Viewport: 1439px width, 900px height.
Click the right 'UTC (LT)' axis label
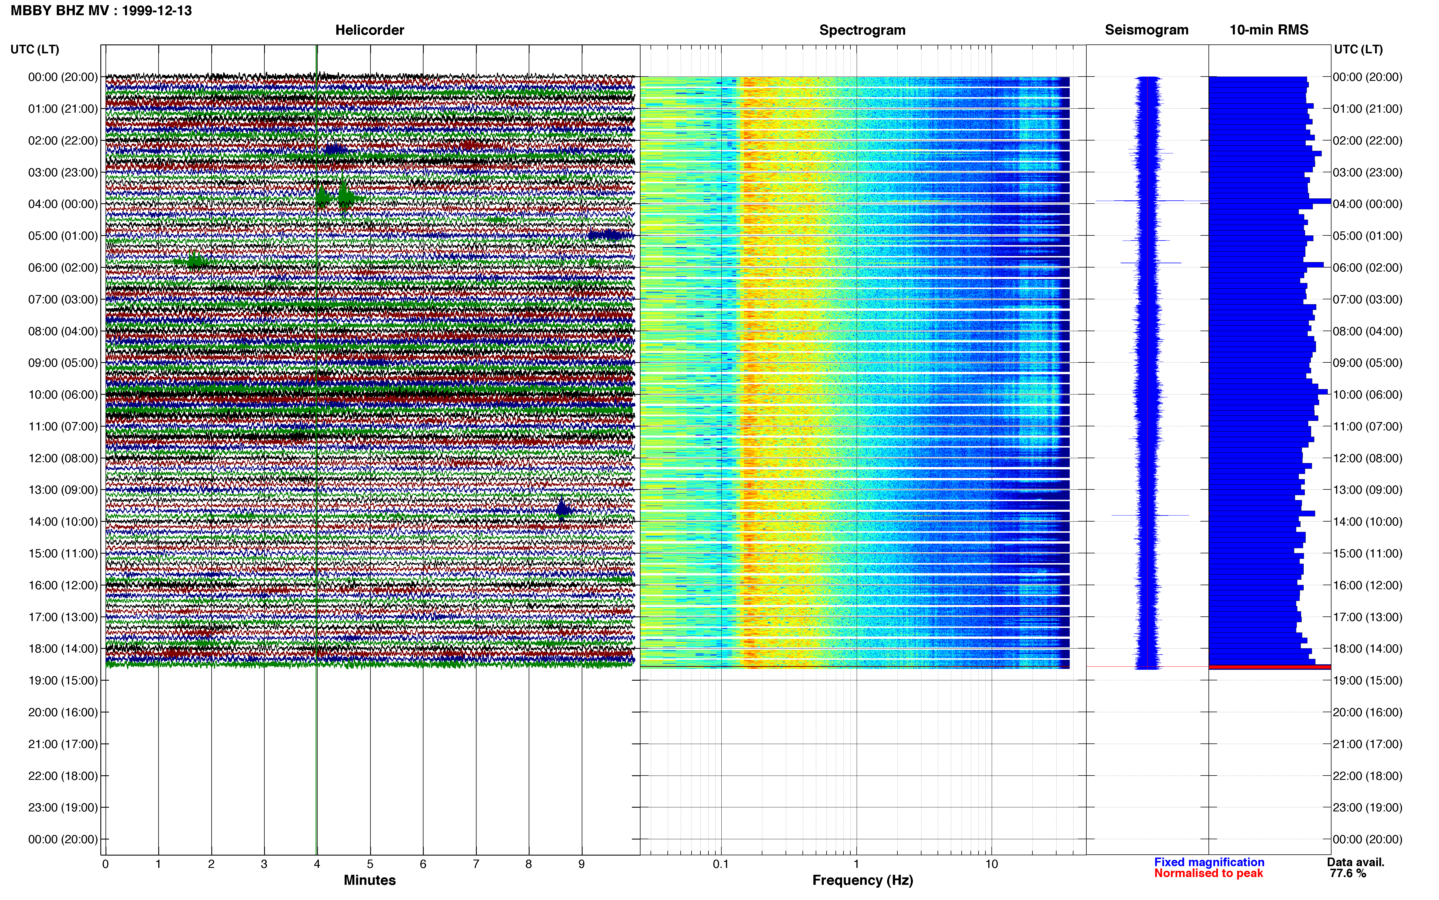[1359, 49]
